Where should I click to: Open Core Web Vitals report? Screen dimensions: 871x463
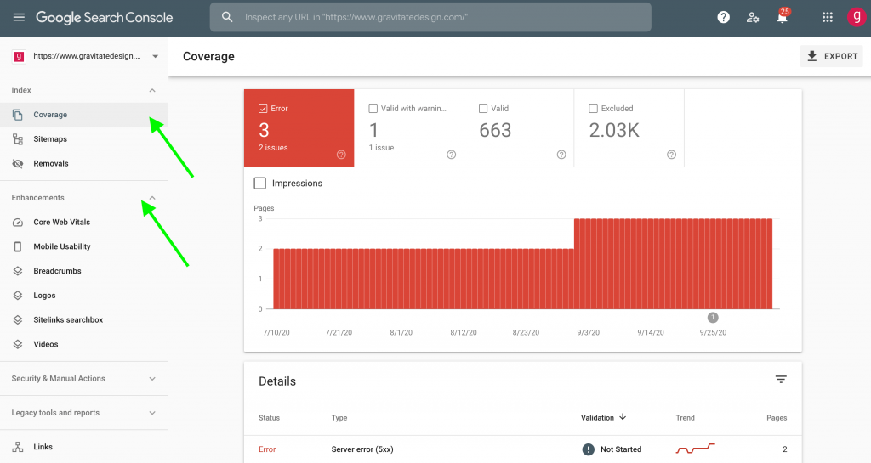83,223
